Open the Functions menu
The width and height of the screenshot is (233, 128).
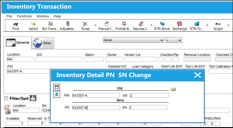point(24,16)
